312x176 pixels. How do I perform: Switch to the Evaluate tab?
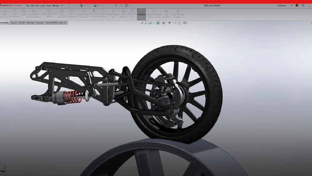coord(39,23)
